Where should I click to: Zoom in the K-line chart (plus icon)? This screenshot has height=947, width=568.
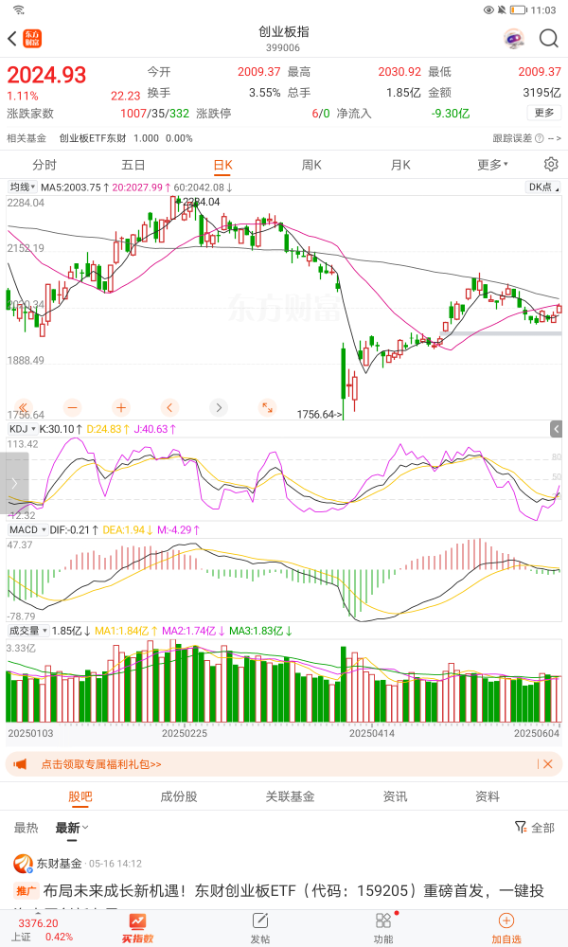(x=121, y=407)
